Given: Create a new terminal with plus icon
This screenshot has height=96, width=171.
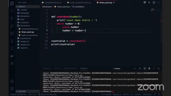Looking at the screenshot, I should (140, 69).
